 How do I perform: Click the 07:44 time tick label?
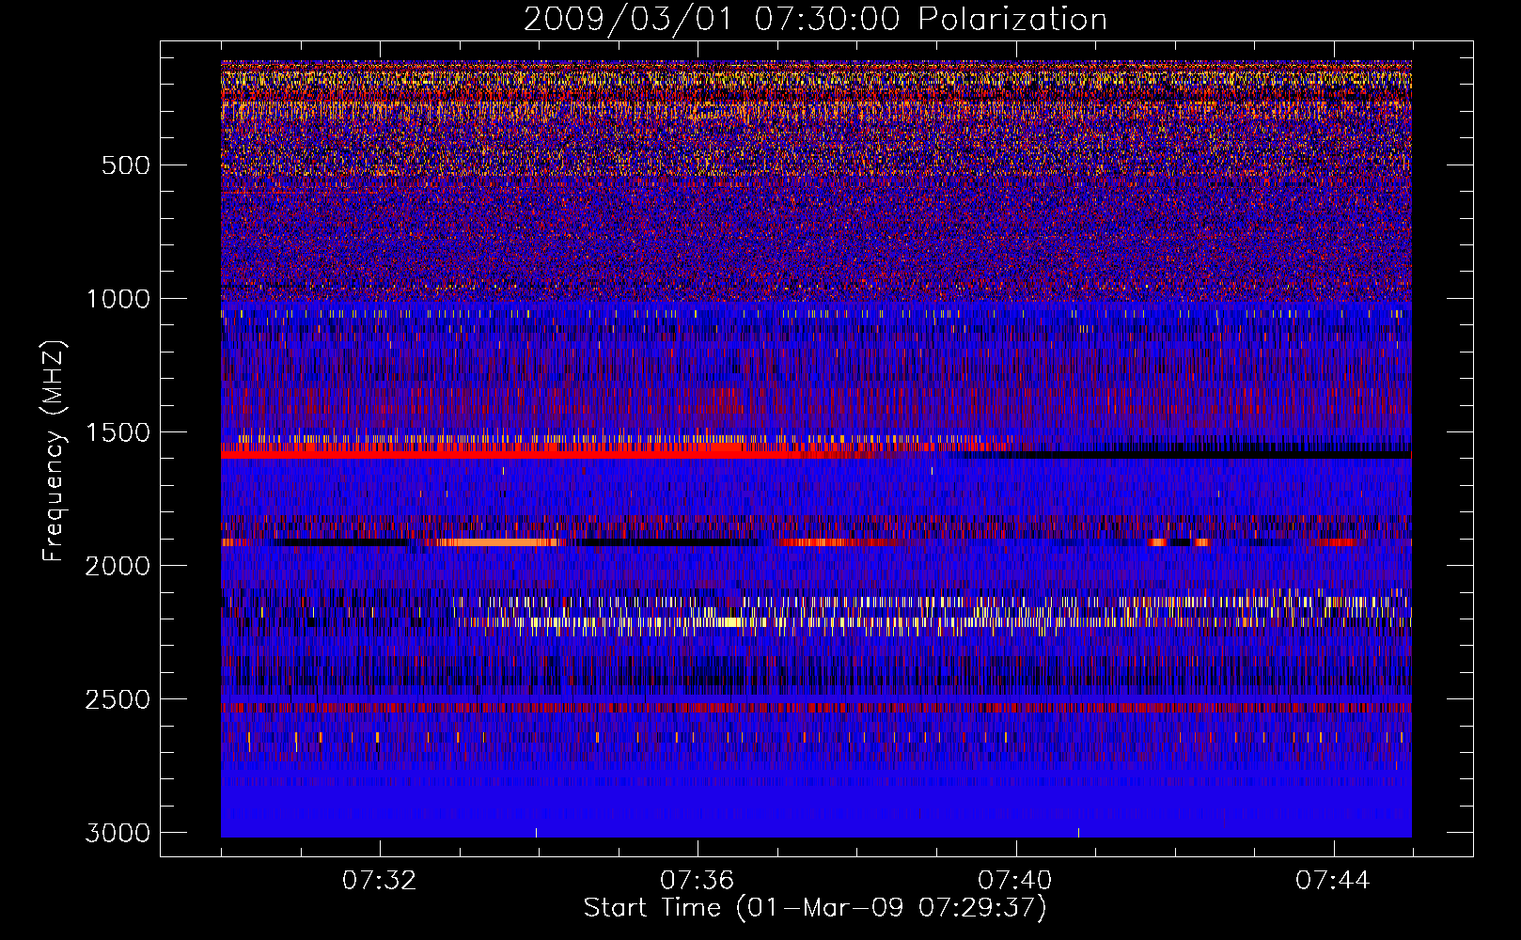tap(1333, 881)
